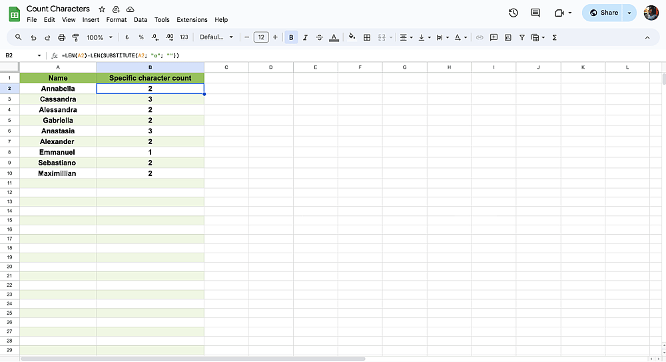Open the Insert menu

pos(91,19)
